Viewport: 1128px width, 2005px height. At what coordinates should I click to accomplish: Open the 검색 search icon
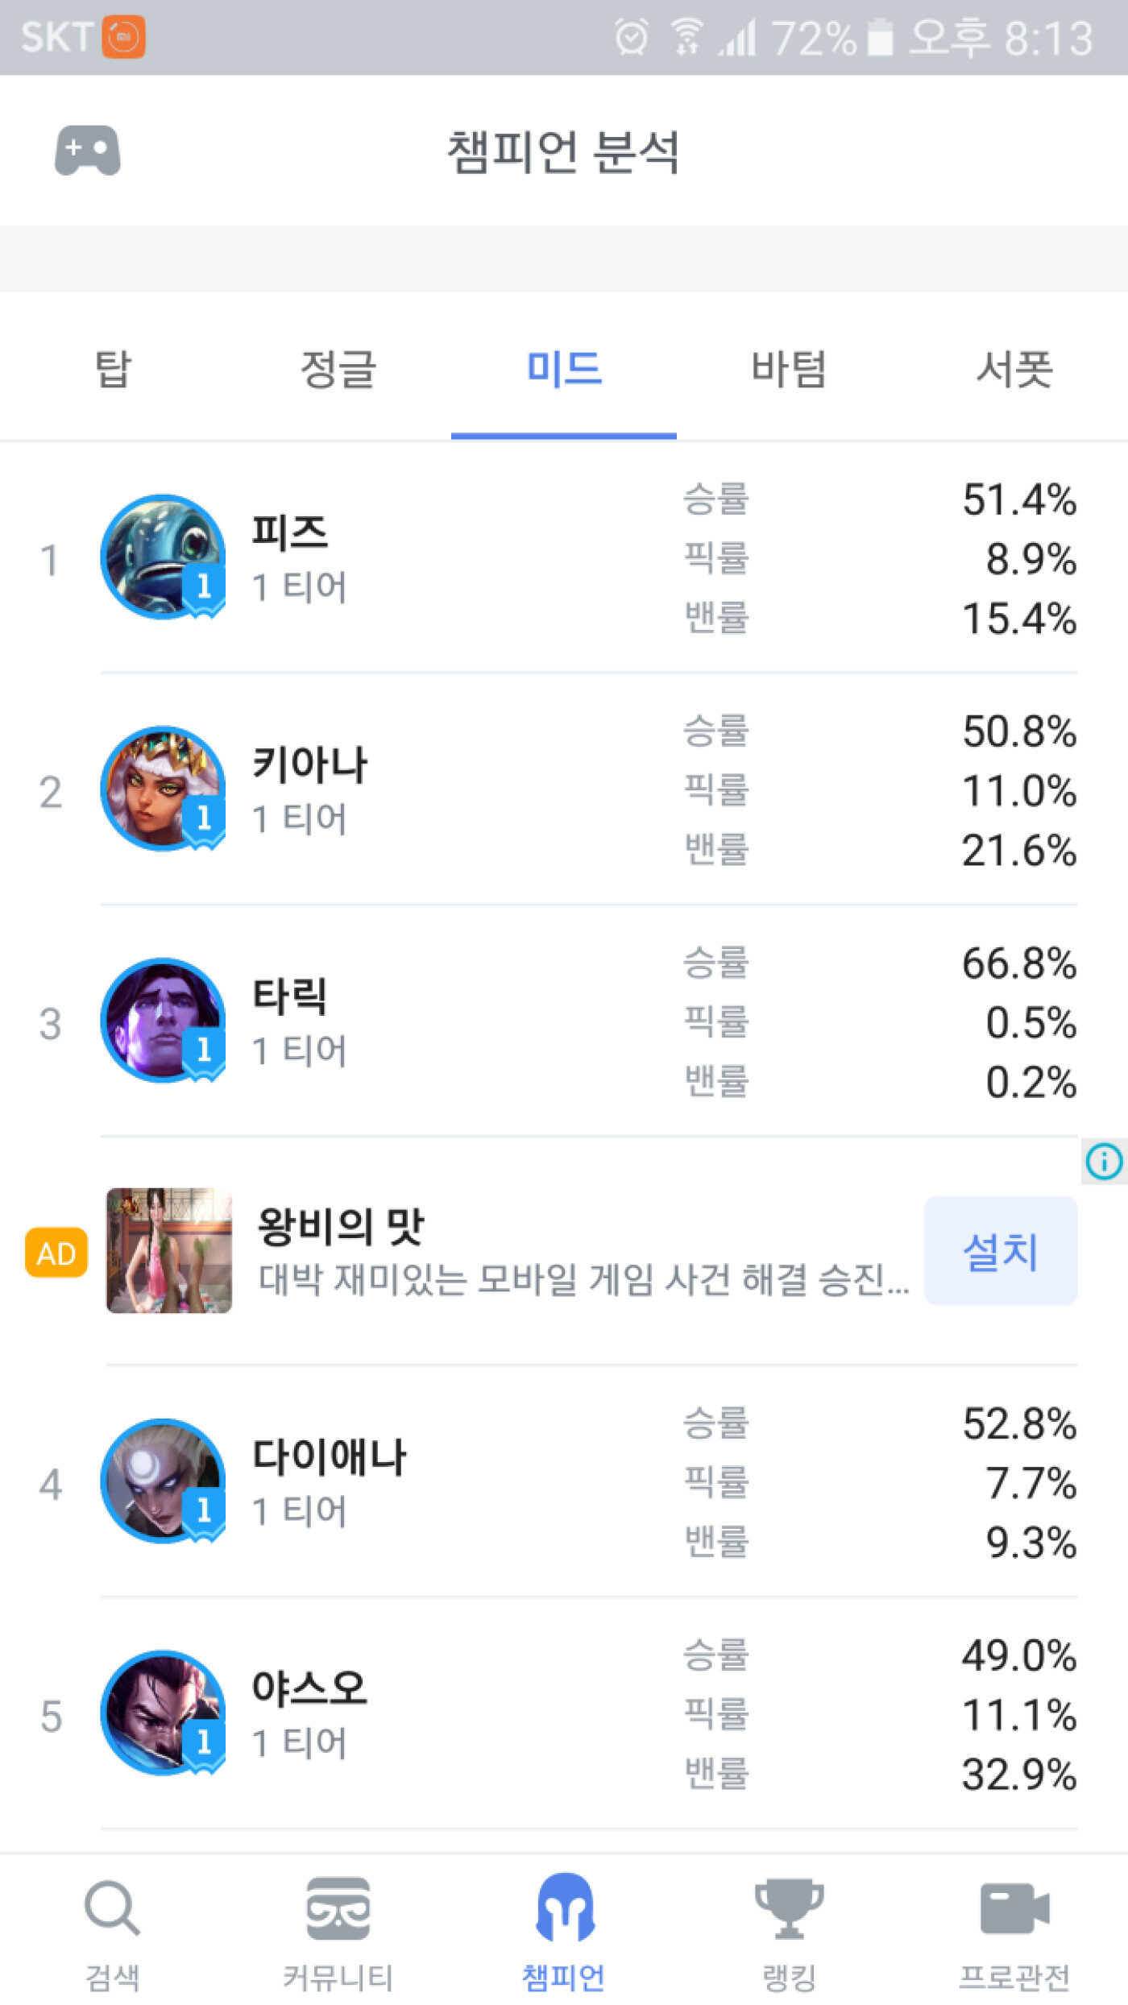[112, 1908]
